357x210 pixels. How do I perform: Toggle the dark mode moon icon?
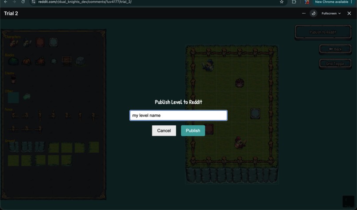point(314,13)
